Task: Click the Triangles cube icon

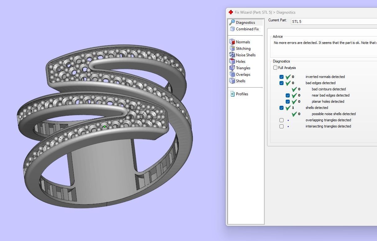Action: pyautogui.click(x=232, y=68)
